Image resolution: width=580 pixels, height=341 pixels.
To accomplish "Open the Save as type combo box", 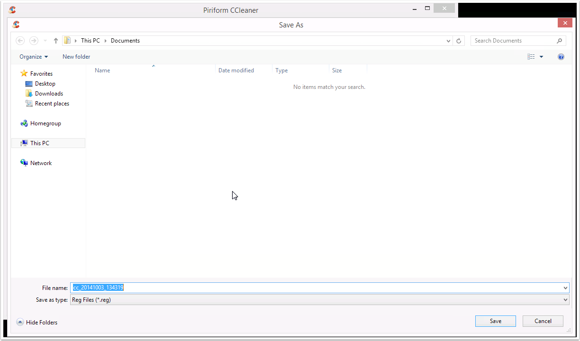I will point(320,300).
